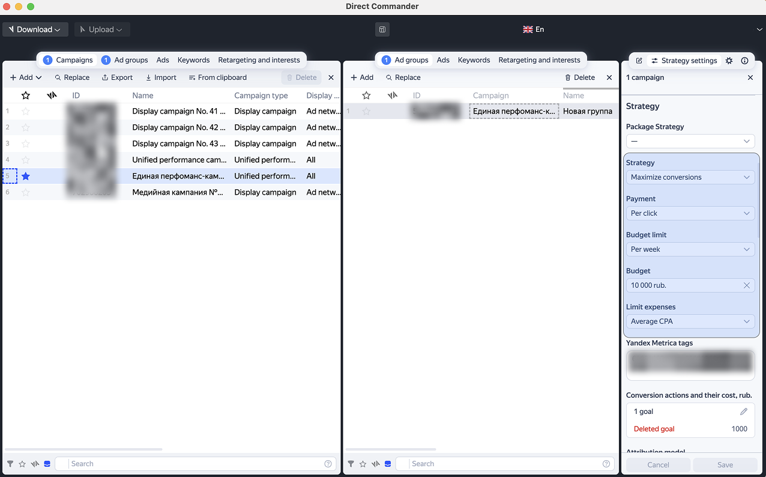Click From clipboard button

click(217, 77)
